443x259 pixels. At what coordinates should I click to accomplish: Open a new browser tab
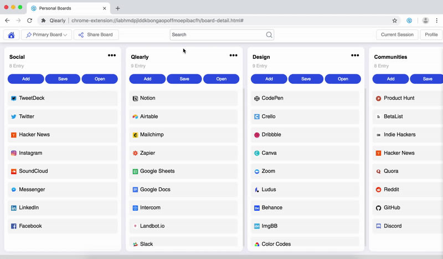pos(118,8)
